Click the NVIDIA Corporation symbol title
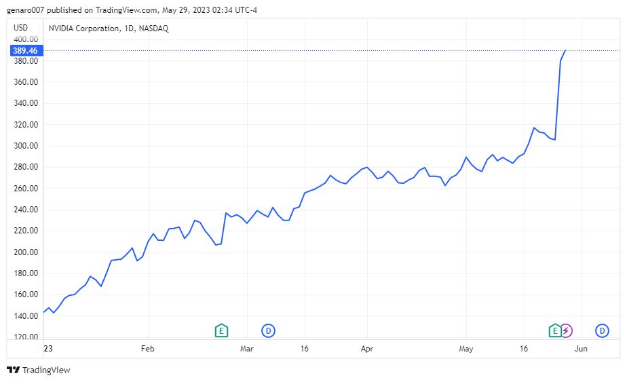The height and width of the screenshot is (382, 627). [x=83, y=28]
